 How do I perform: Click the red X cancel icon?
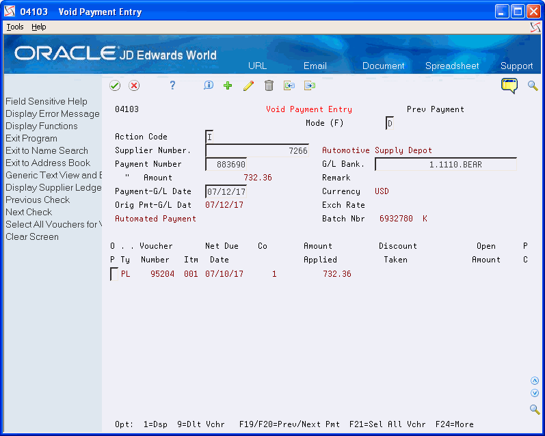134,85
